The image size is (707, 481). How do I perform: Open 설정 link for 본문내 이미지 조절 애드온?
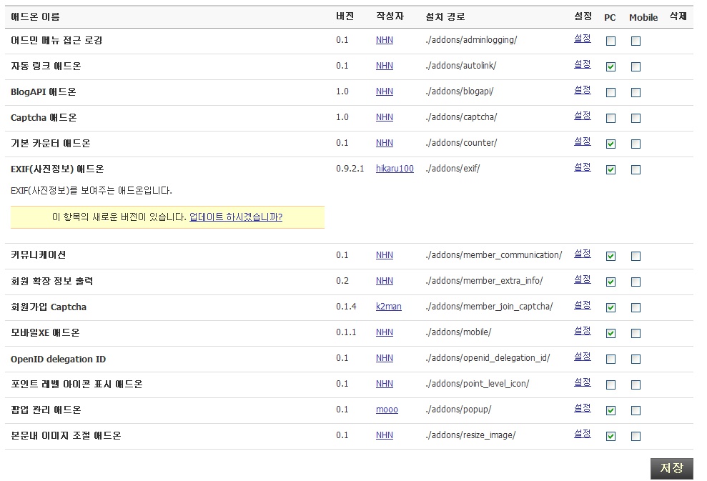coord(582,434)
